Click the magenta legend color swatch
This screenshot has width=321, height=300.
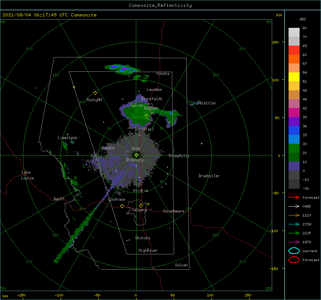coord(294,112)
